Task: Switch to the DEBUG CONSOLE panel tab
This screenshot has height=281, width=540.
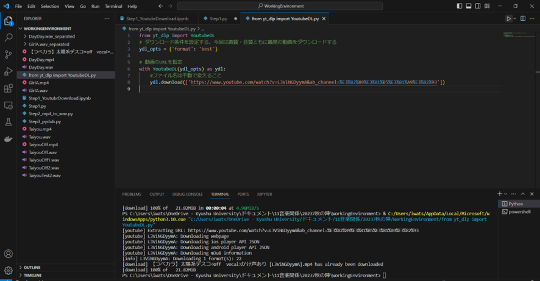Action: pyautogui.click(x=187, y=194)
